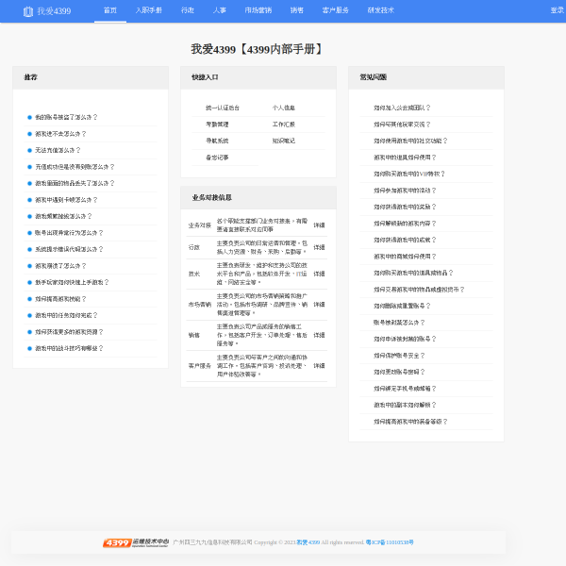
Task: Click 详细 in the 销售 row
Action: pos(319,335)
